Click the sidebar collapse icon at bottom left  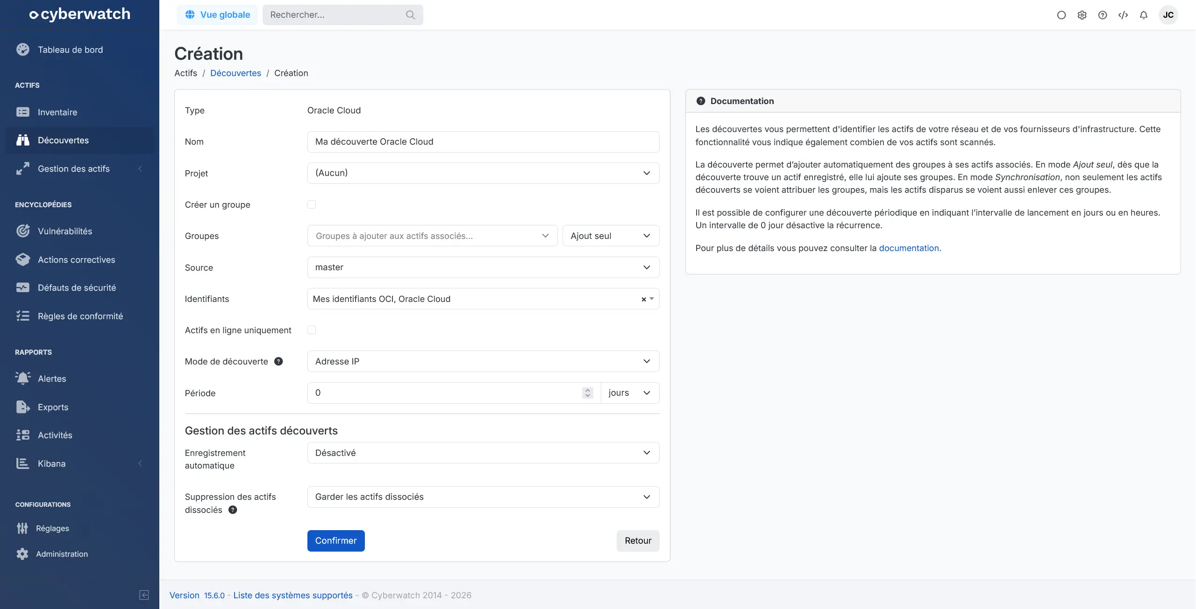(144, 595)
